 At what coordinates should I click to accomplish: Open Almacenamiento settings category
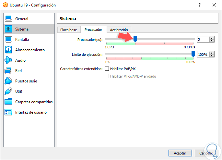click(29, 50)
